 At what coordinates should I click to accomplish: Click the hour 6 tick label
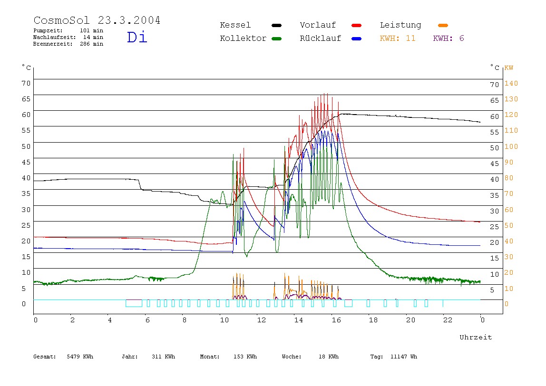coord(147,320)
